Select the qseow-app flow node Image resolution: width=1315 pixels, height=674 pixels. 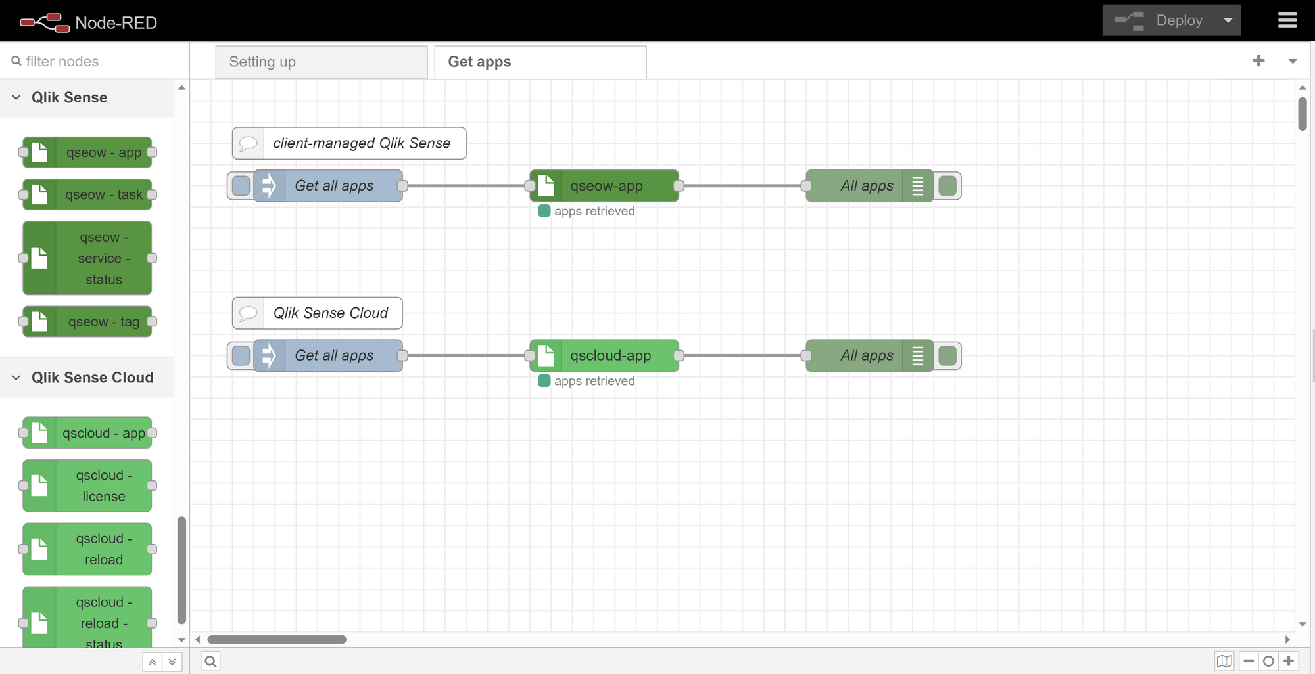(604, 186)
